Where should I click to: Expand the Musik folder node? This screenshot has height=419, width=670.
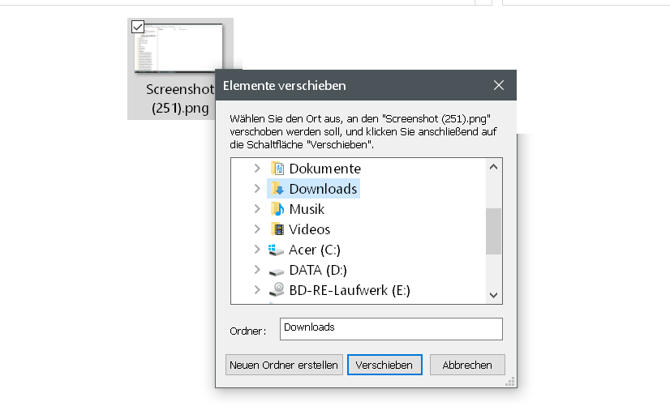(x=257, y=209)
